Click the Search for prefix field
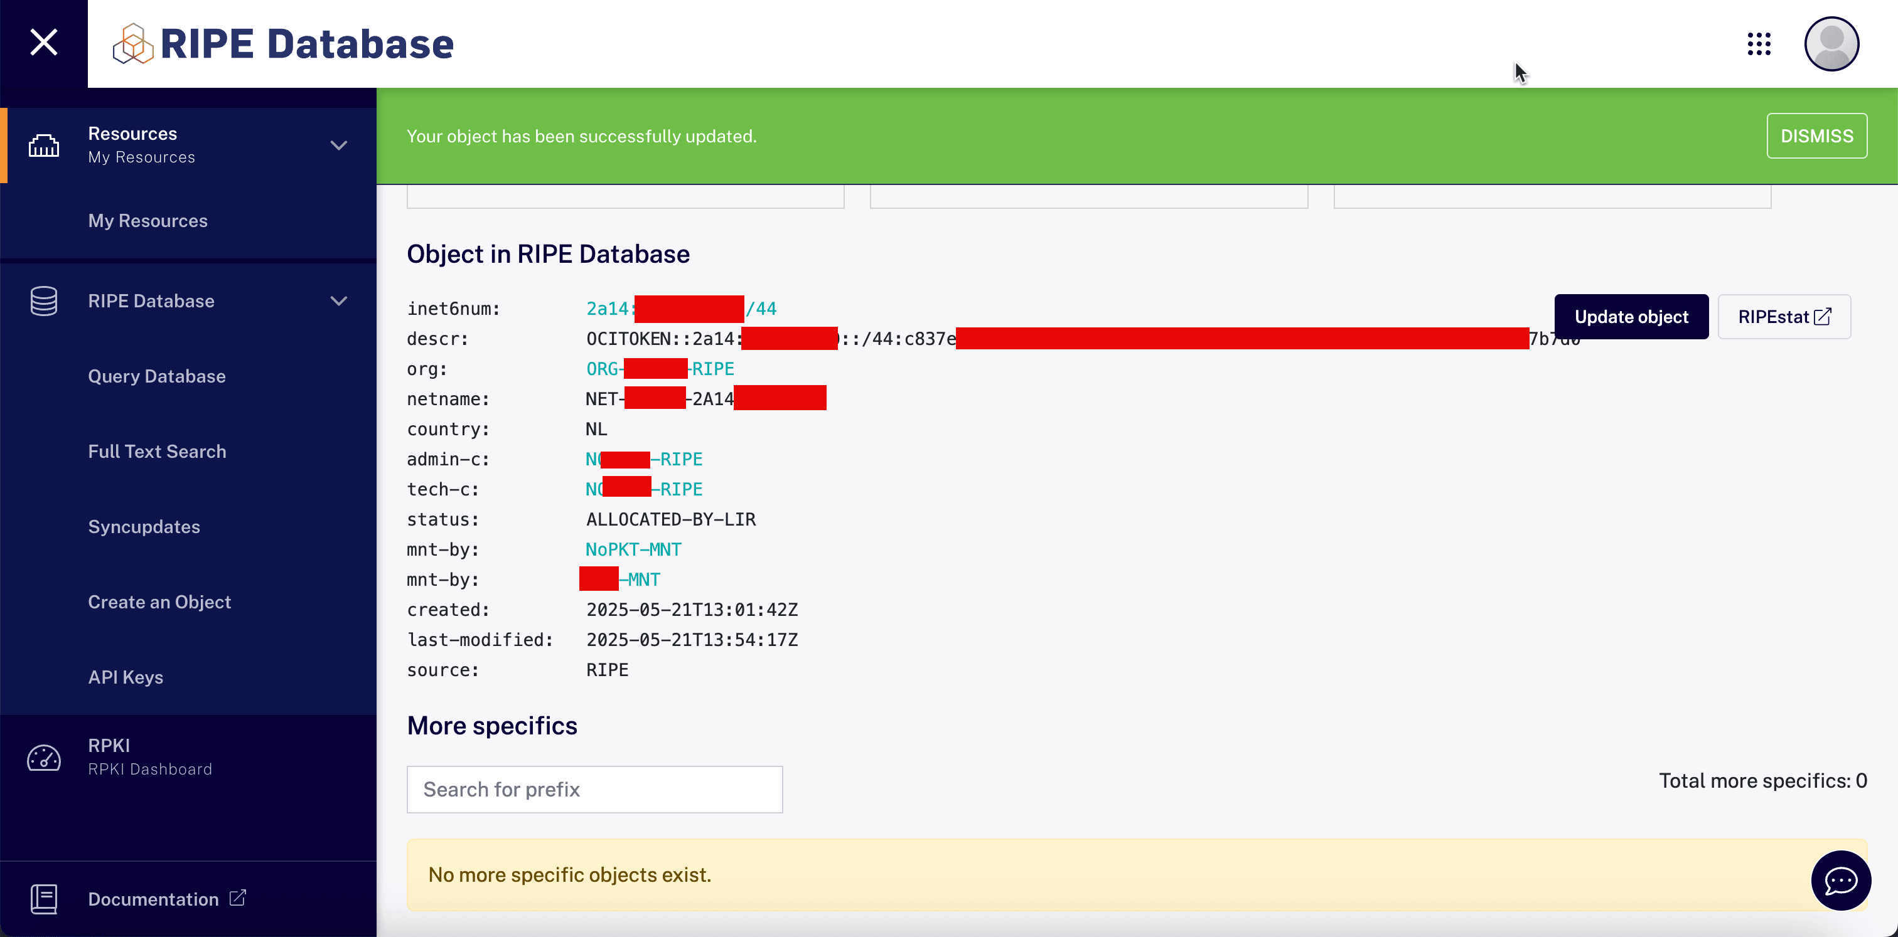The width and height of the screenshot is (1898, 937). point(594,789)
